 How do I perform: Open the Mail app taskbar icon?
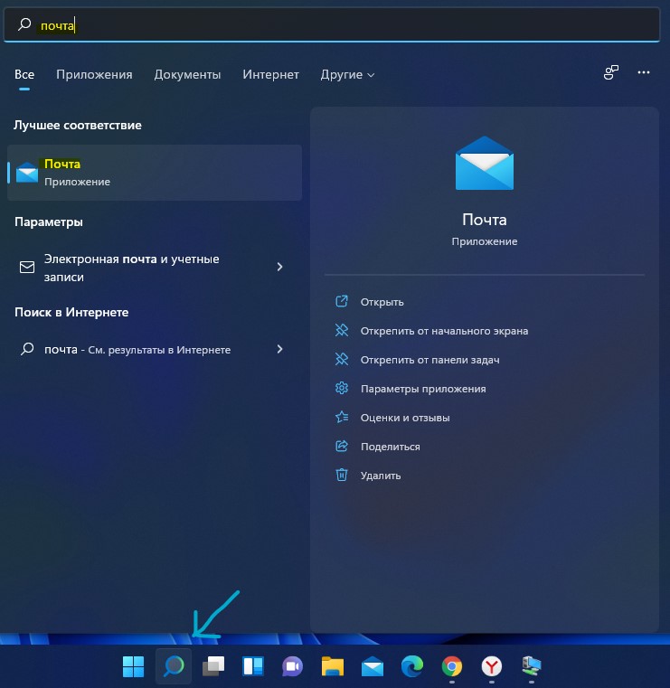(x=373, y=666)
